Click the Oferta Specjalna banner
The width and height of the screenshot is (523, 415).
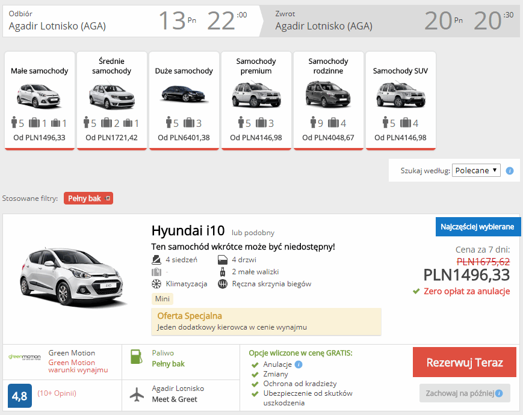(x=267, y=321)
